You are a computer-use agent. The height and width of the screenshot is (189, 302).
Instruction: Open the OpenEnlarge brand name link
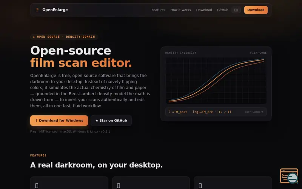coord(55,10)
